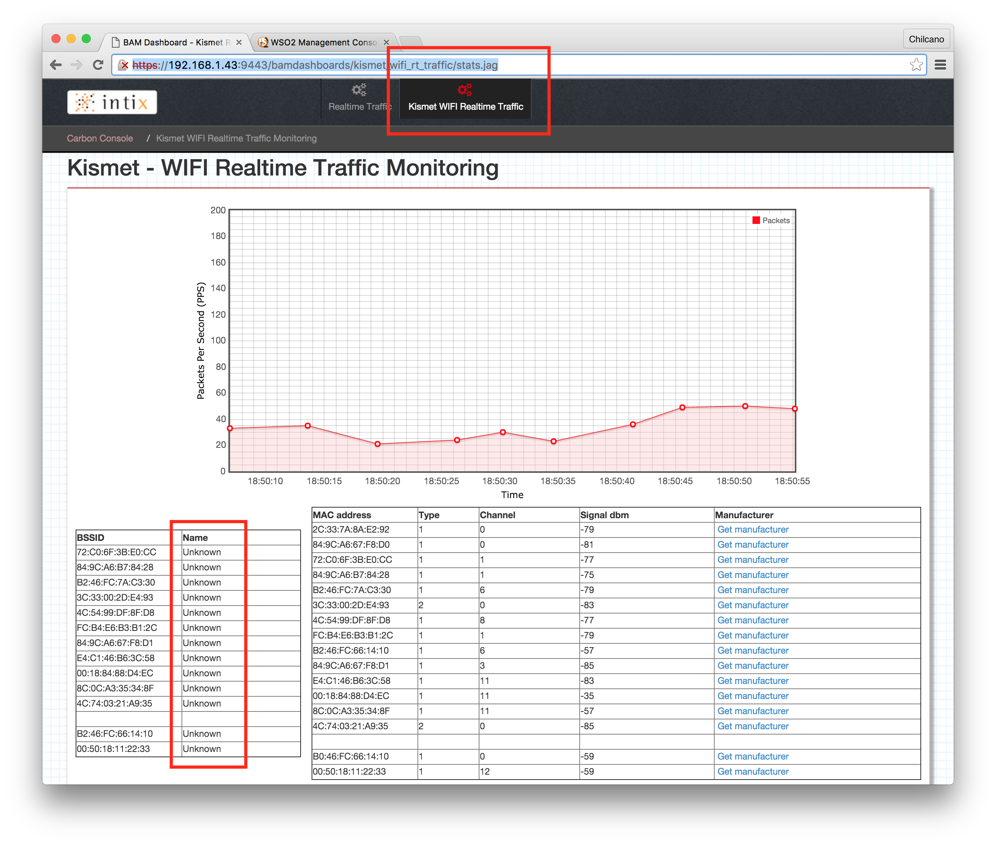Click the insecure HTTPS warning icon
This screenshot has height=845, width=996.
tap(124, 65)
